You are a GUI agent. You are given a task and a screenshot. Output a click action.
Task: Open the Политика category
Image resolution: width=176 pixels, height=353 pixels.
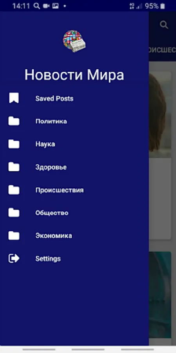click(74, 121)
